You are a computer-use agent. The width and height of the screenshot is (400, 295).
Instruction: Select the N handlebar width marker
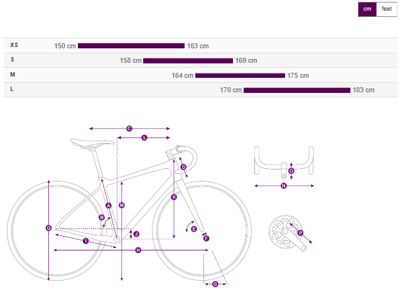coord(283,186)
